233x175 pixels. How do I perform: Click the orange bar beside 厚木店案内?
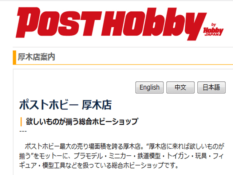pyautogui.click(x=15, y=58)
